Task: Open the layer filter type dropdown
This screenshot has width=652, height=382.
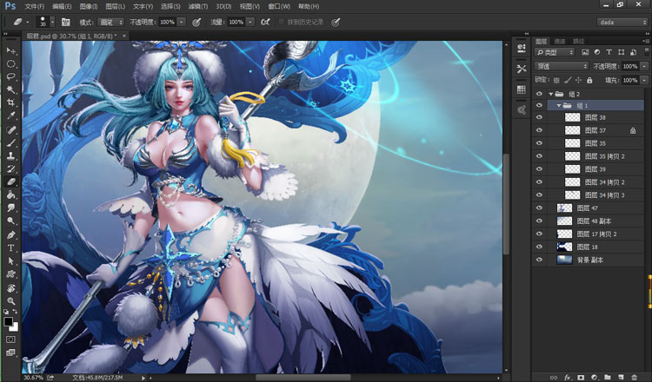Action: 555,52
